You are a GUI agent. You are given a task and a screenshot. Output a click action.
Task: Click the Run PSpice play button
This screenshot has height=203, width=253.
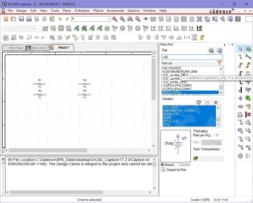click(61, 28)
